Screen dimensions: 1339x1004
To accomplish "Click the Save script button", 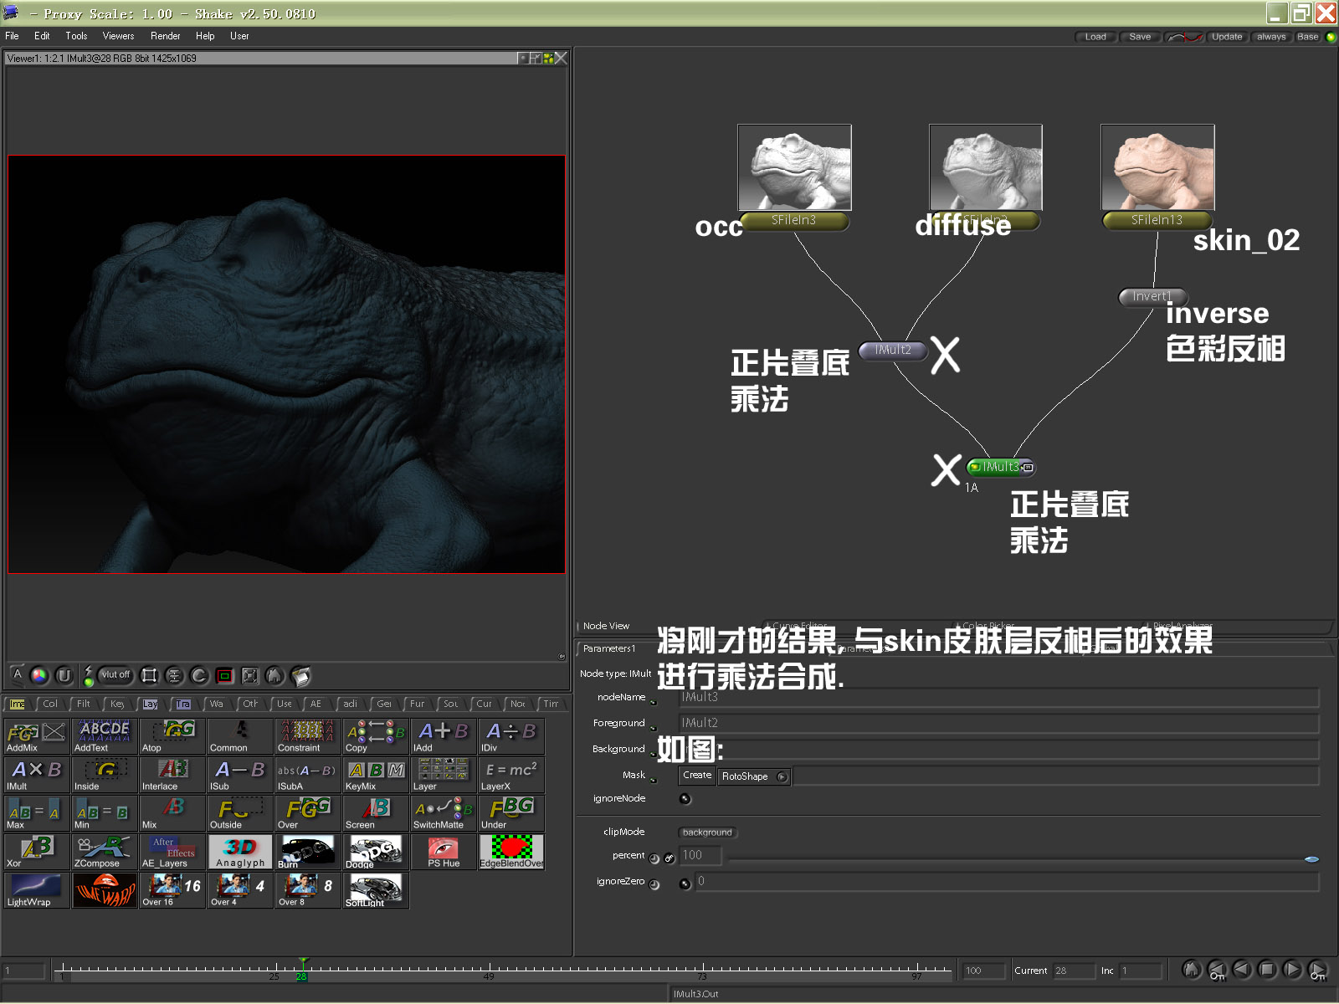I will (x=1140, y=37).
